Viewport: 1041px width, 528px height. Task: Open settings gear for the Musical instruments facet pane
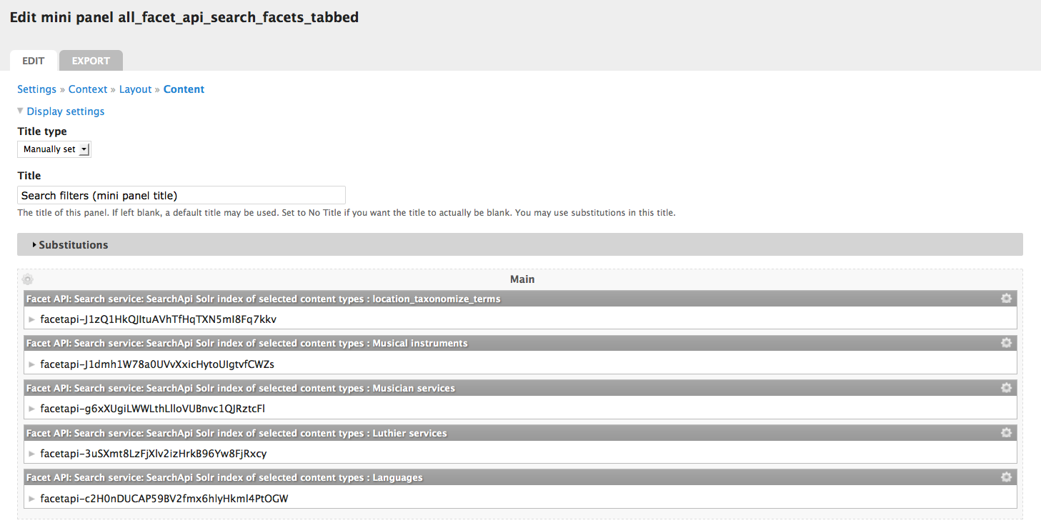pos(1006,343)
